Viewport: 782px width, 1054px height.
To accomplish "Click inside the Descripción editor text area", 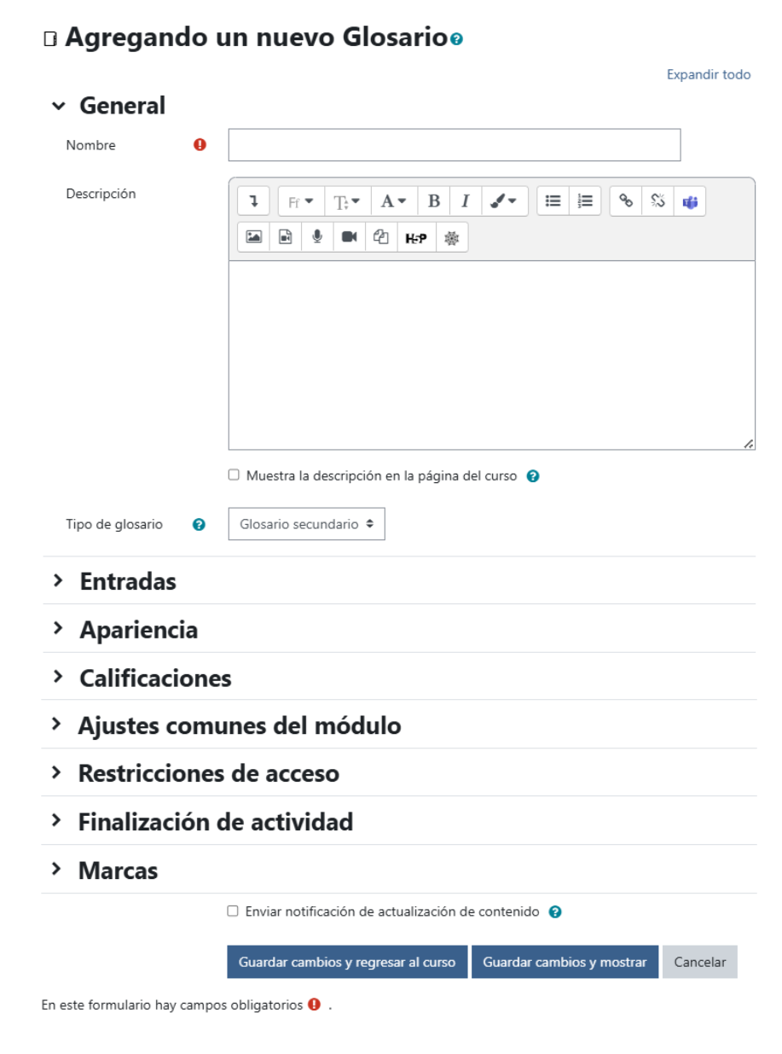I will coord(491,355).
